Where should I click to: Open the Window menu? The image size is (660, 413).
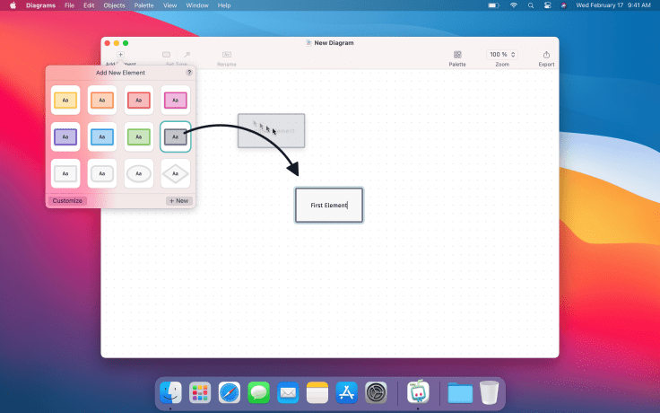click(x=197, y=5)
